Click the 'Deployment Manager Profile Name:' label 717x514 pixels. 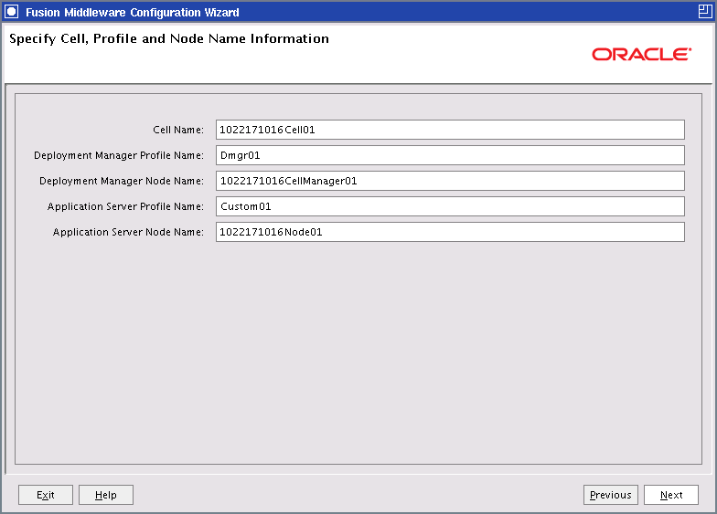[119, 155]
